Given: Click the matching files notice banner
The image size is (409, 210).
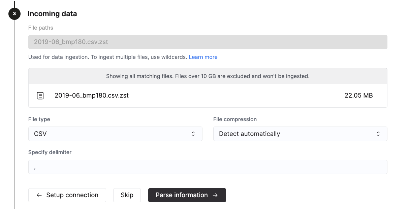Looking at the screenshot, I should click(208, 76).
